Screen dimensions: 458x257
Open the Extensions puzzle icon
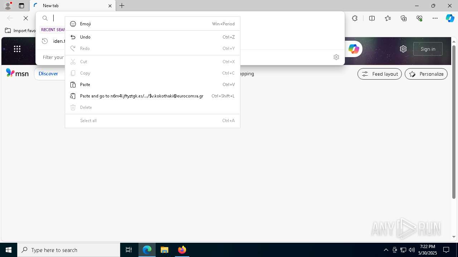pyautogui.click(x=355, y=18)
